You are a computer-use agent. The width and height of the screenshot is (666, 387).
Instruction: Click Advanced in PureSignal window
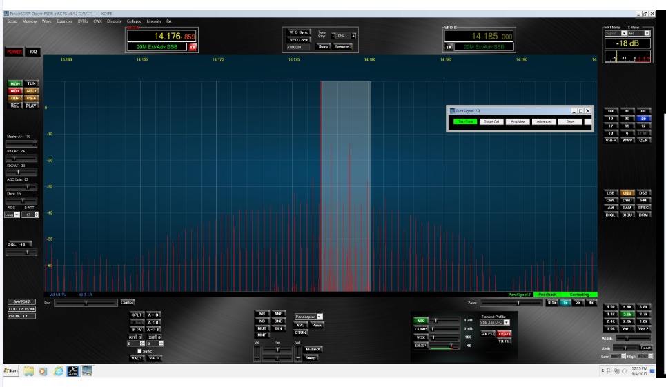[x=544, y=122]
